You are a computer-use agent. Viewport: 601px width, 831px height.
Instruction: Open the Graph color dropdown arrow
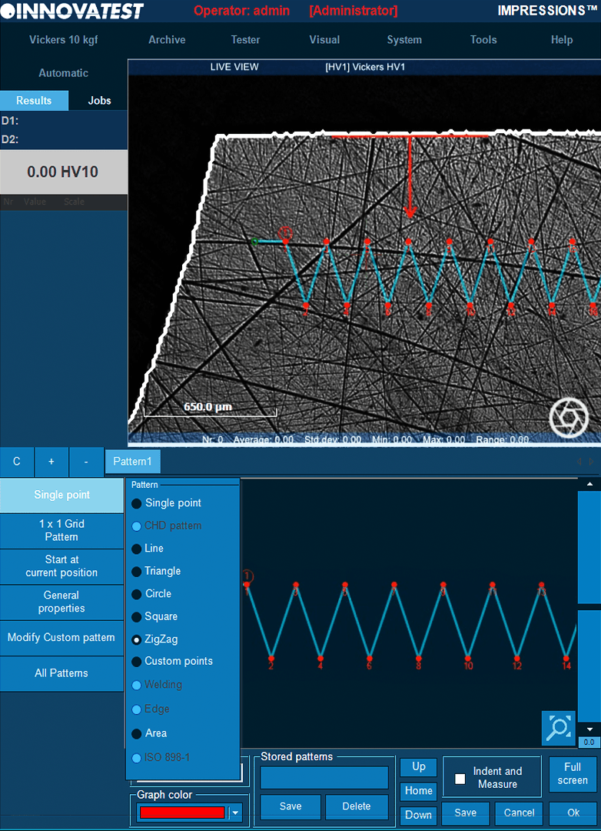point(236,813)
